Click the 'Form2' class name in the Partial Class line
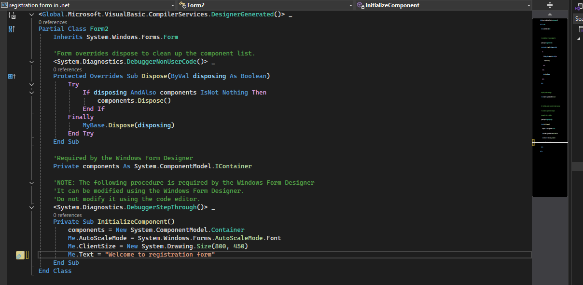Viewport: 583px width, 285px height. coord(99,29)
